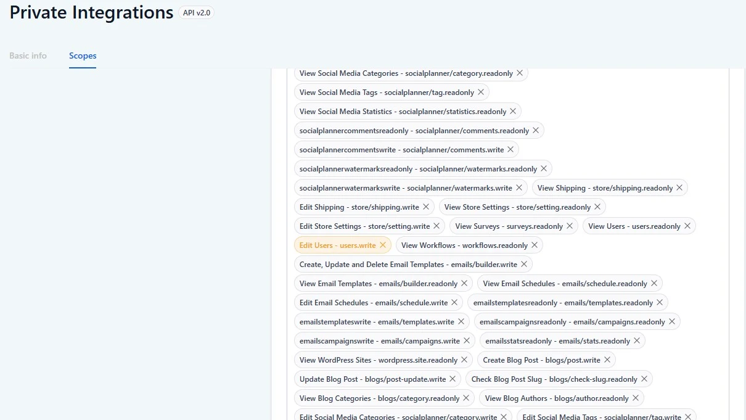
Task: Remove the View Social Media Statistics scope
Action: click(513, 112)
